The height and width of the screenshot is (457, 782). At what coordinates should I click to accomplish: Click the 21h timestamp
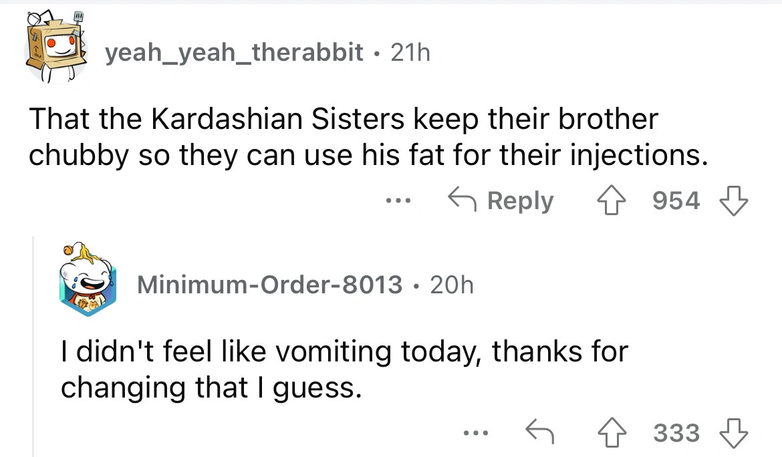point(410,53)
